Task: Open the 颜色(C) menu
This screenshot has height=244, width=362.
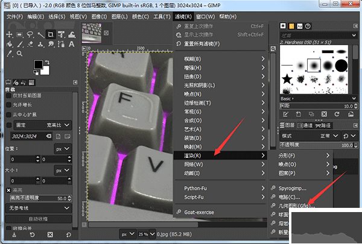Action: pyautogui.click(x=140, y=17)
